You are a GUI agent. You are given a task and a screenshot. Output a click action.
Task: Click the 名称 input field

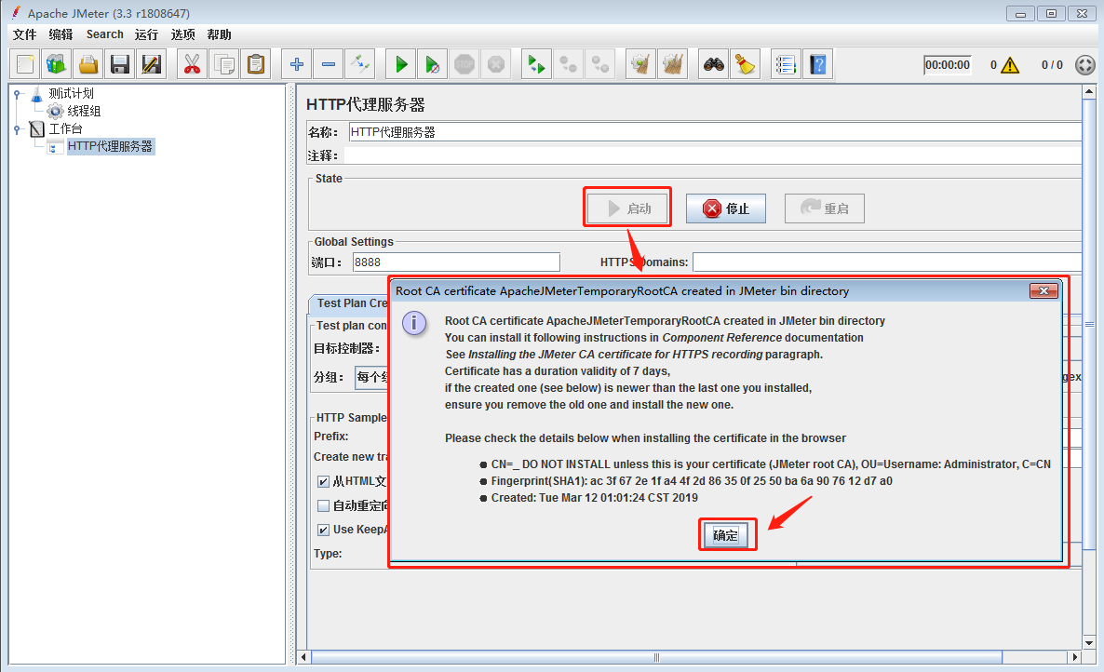pos(715,132)
